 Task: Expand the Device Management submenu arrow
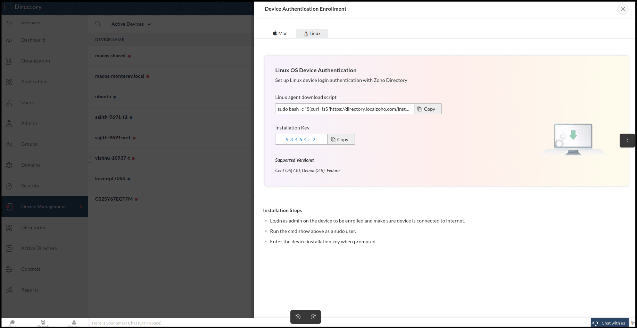coord(81,207)
